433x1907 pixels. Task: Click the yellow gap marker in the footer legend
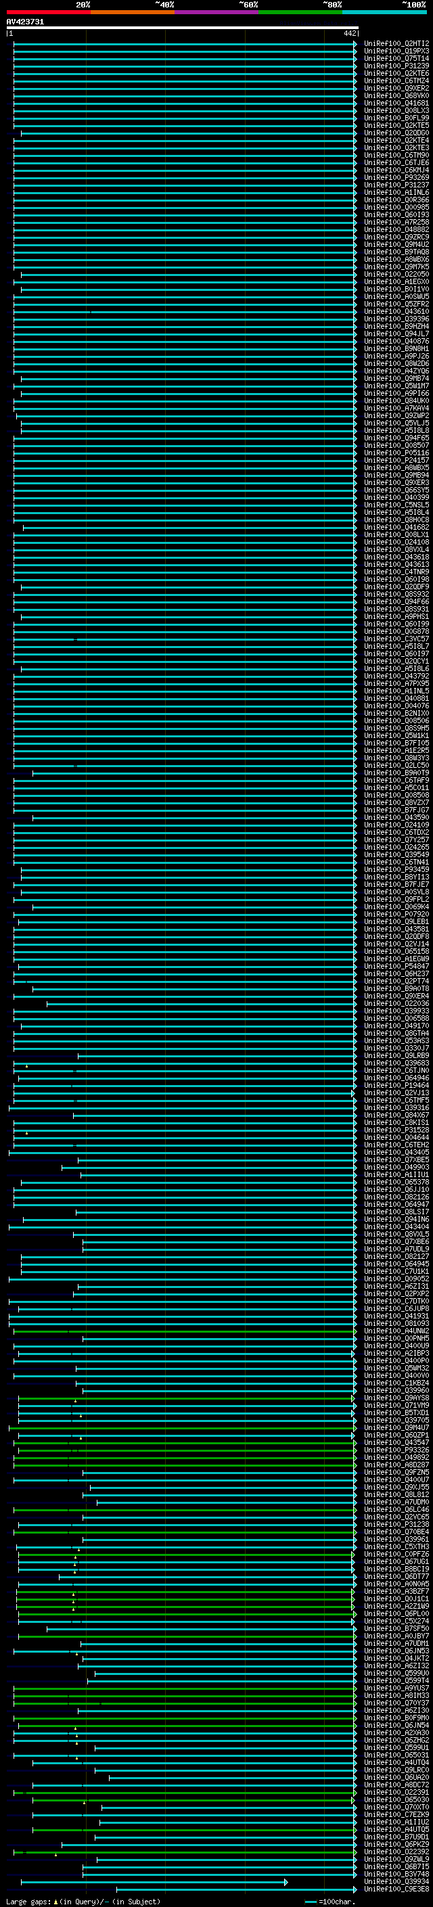point(55,1902)
